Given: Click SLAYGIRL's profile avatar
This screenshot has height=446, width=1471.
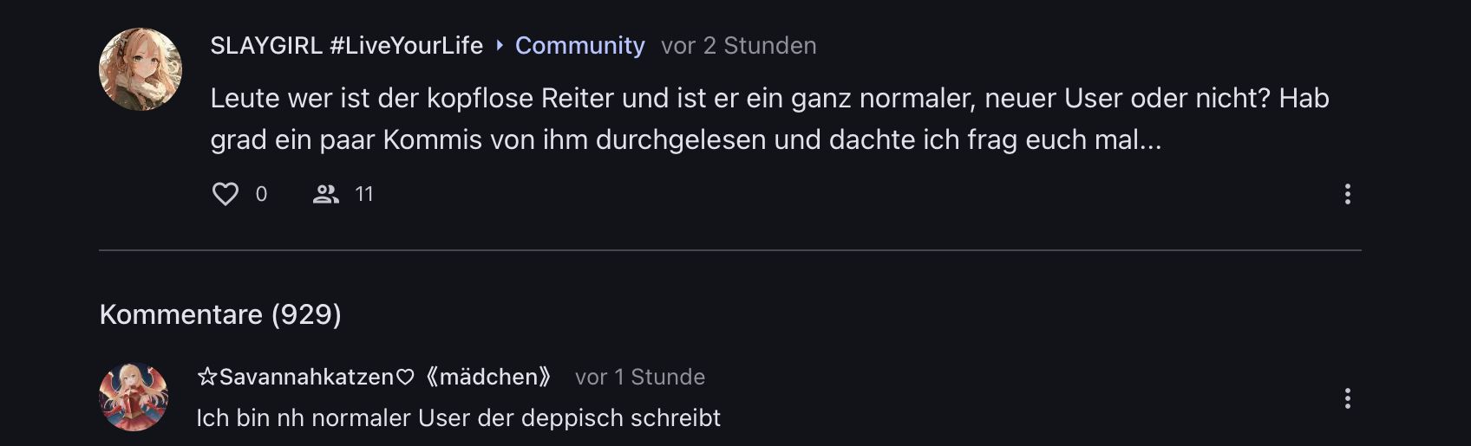Looking at the screenshot, I should click(141, 69).
